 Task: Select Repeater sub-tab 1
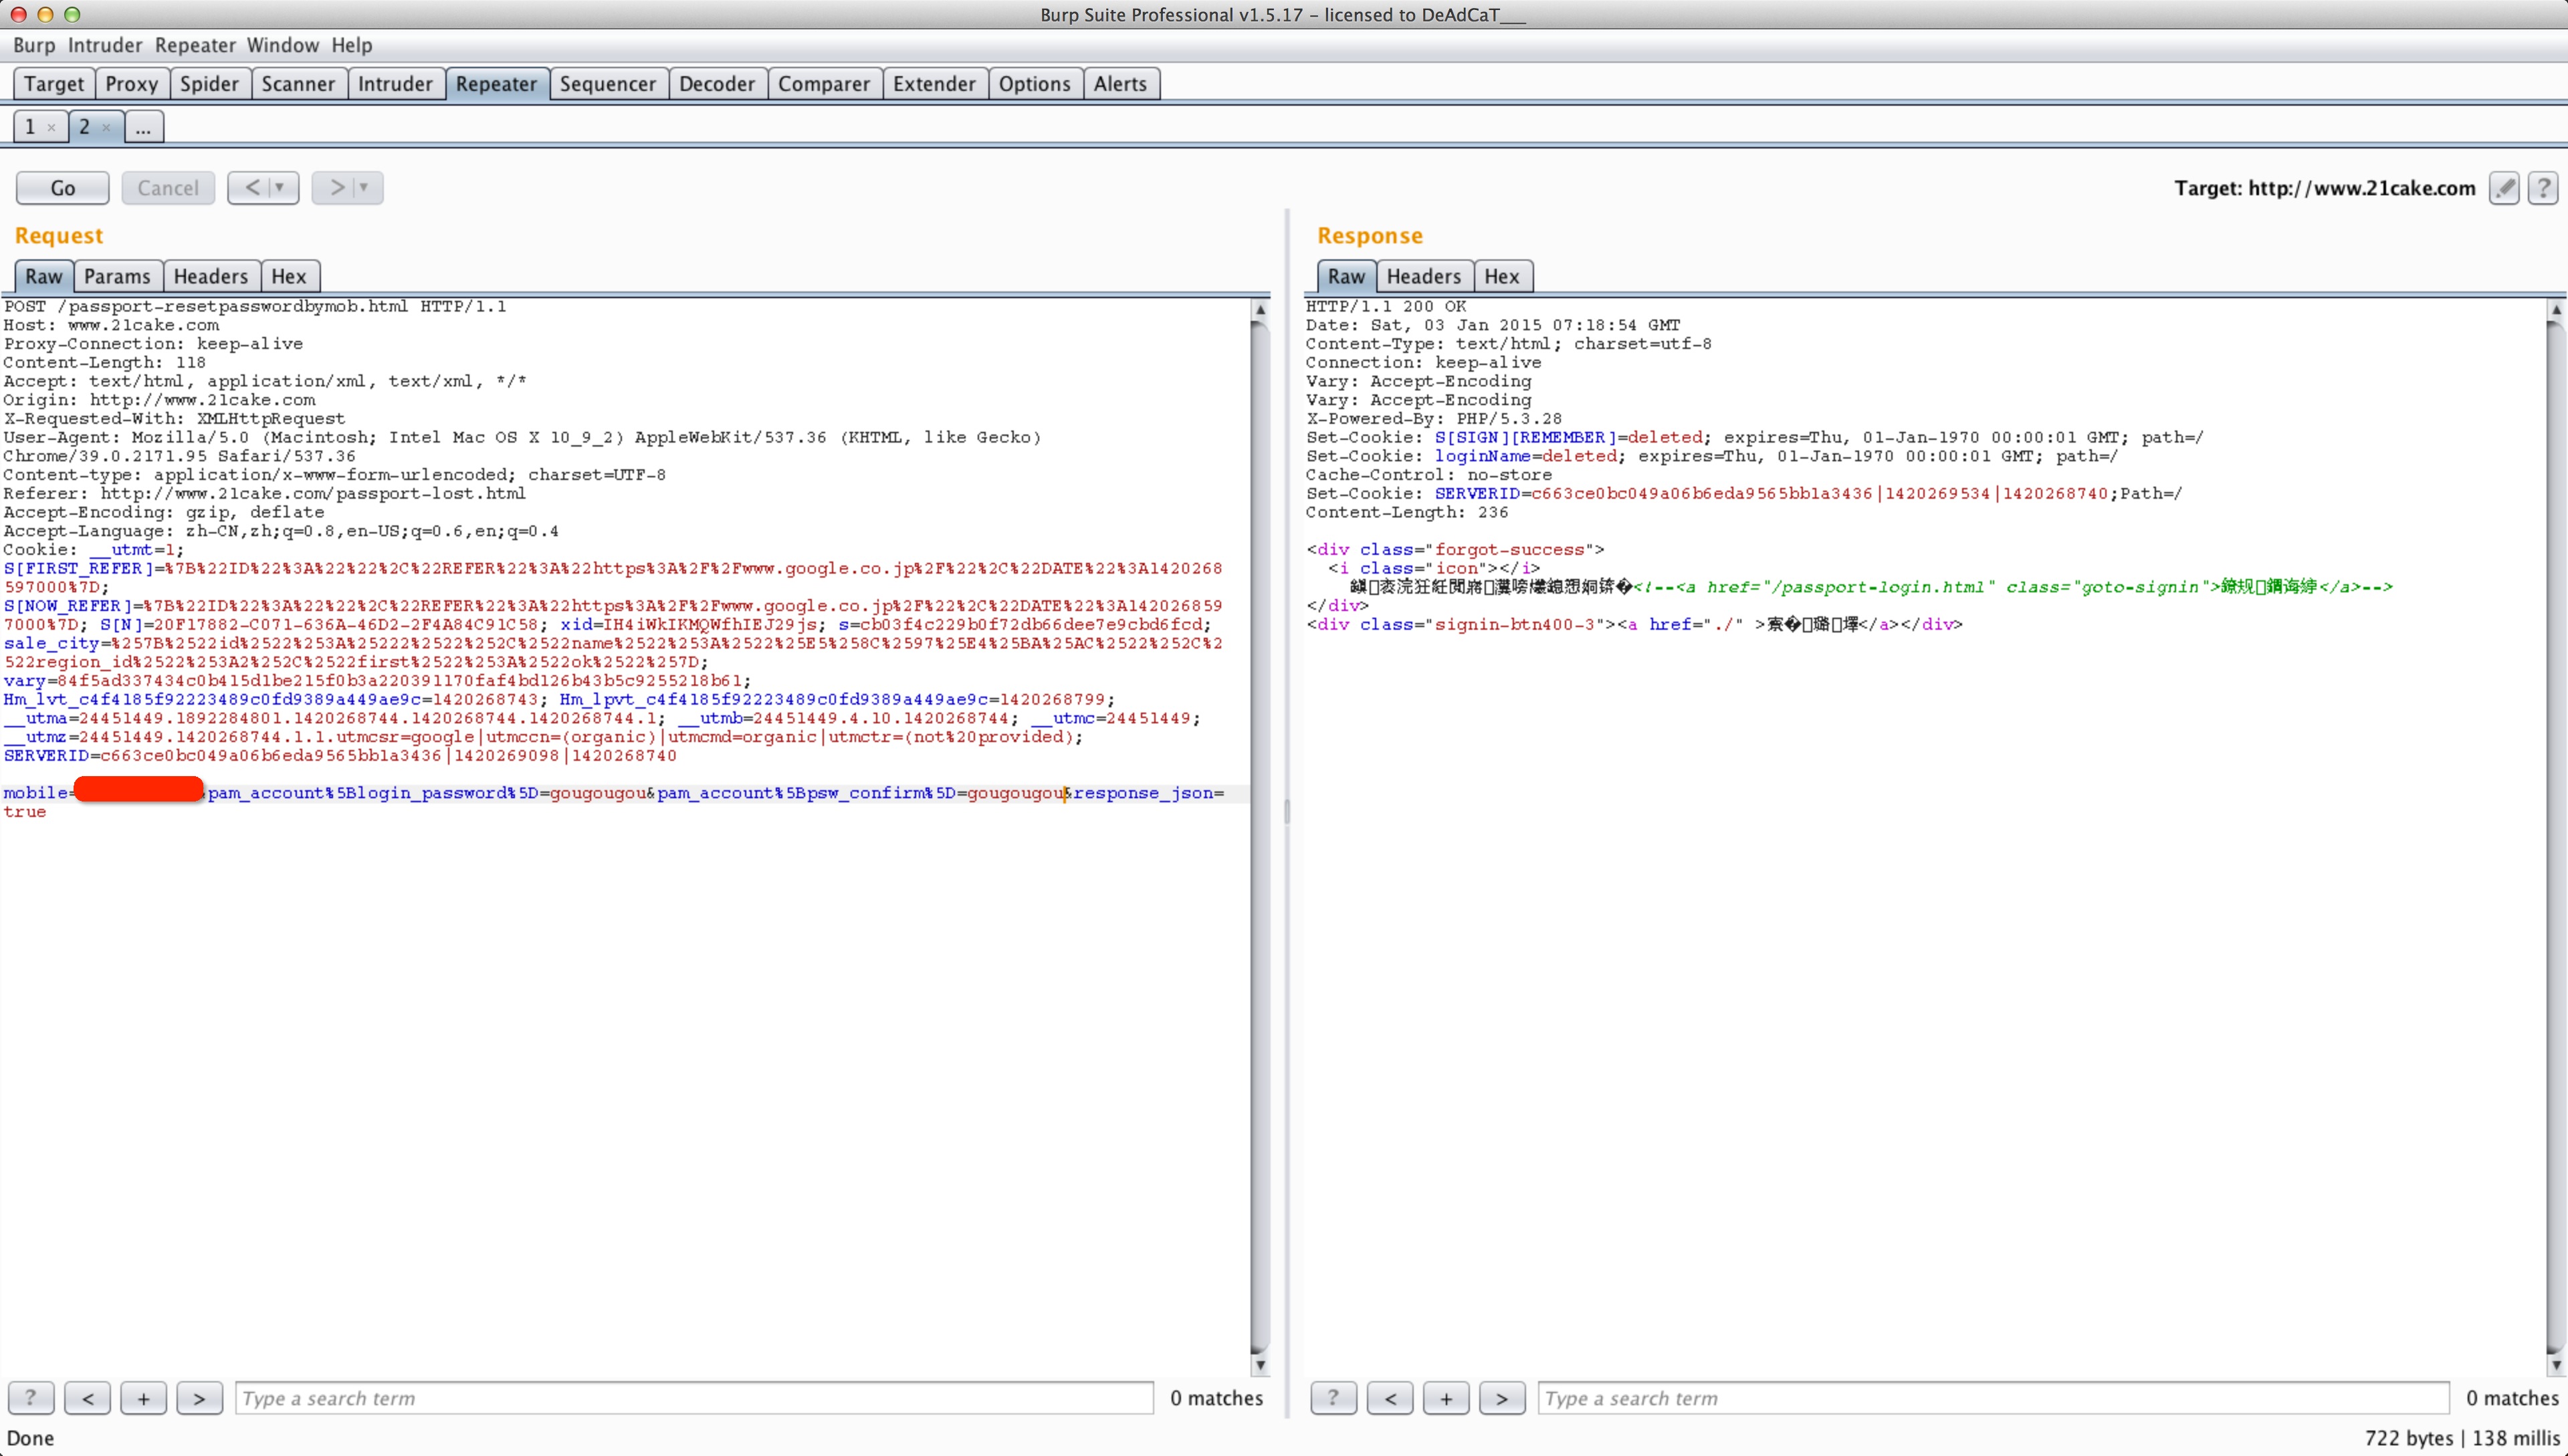[x=30, y=127]
